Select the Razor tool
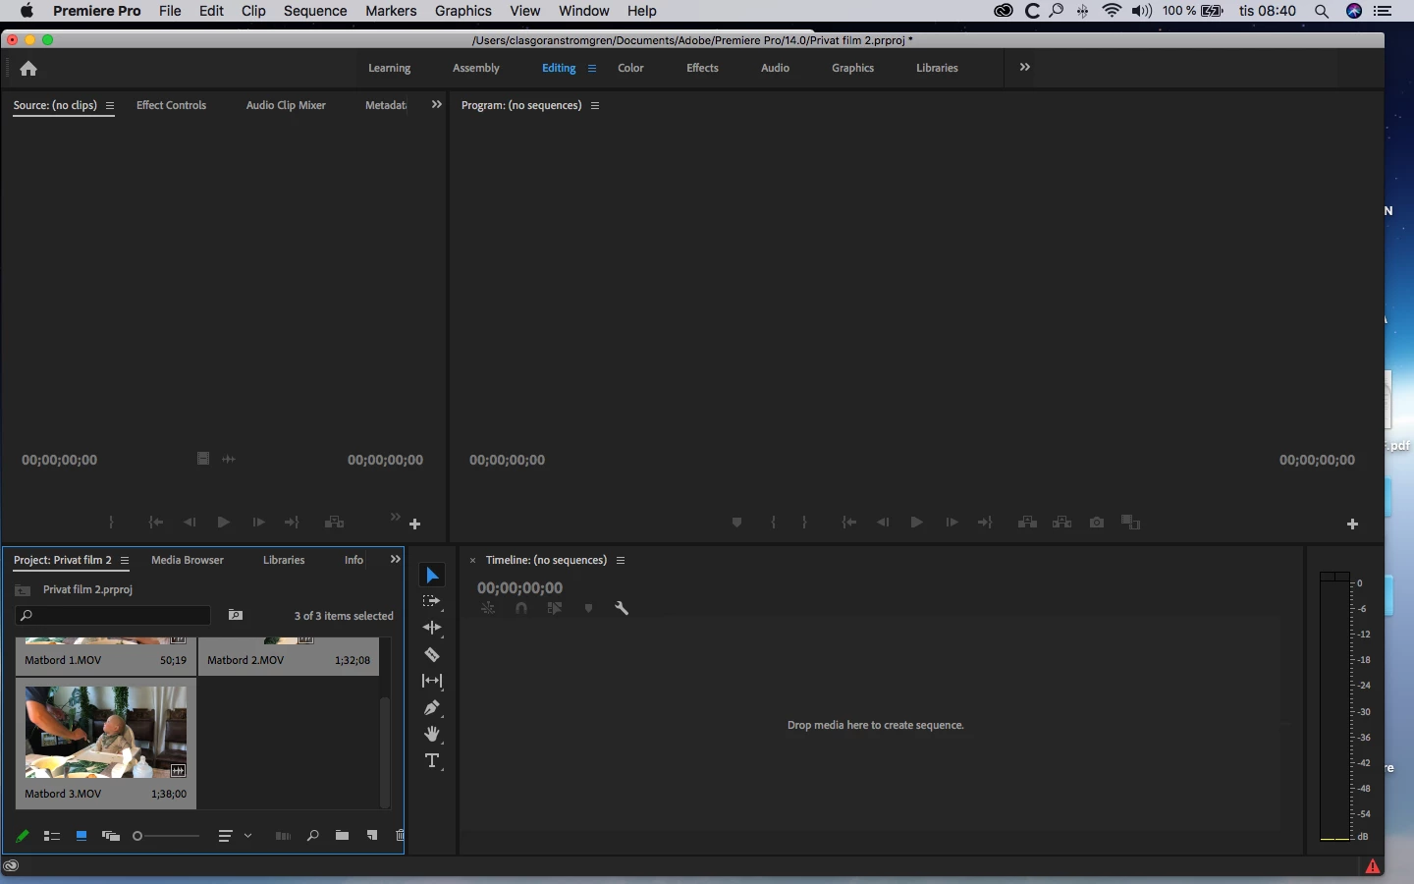Image resolution: width=1414 pixels, height=884 pixels. point(432,654)
